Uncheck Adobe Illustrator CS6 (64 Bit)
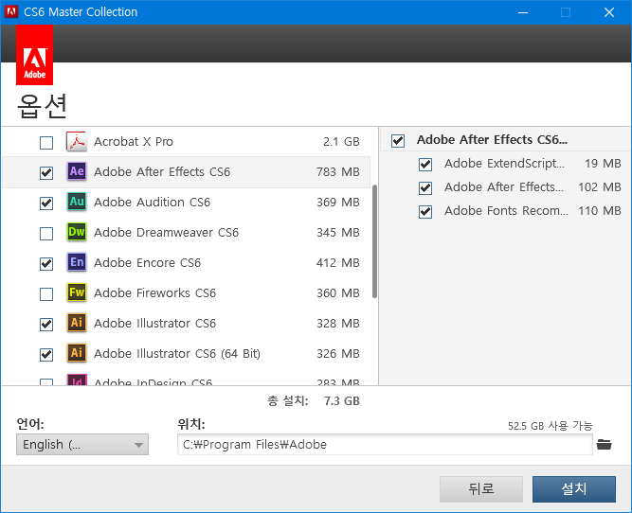This screenshot has height=513, width=632. [46, 354]
